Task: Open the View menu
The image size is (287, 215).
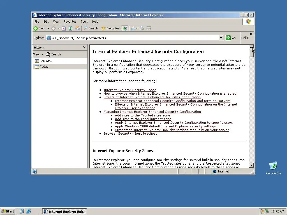Action: coord(56,22)
